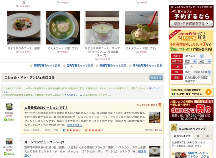Click mejipy's reviewer avatar icon
Viewport: 216px width, 158px height.
coord(9,107)
